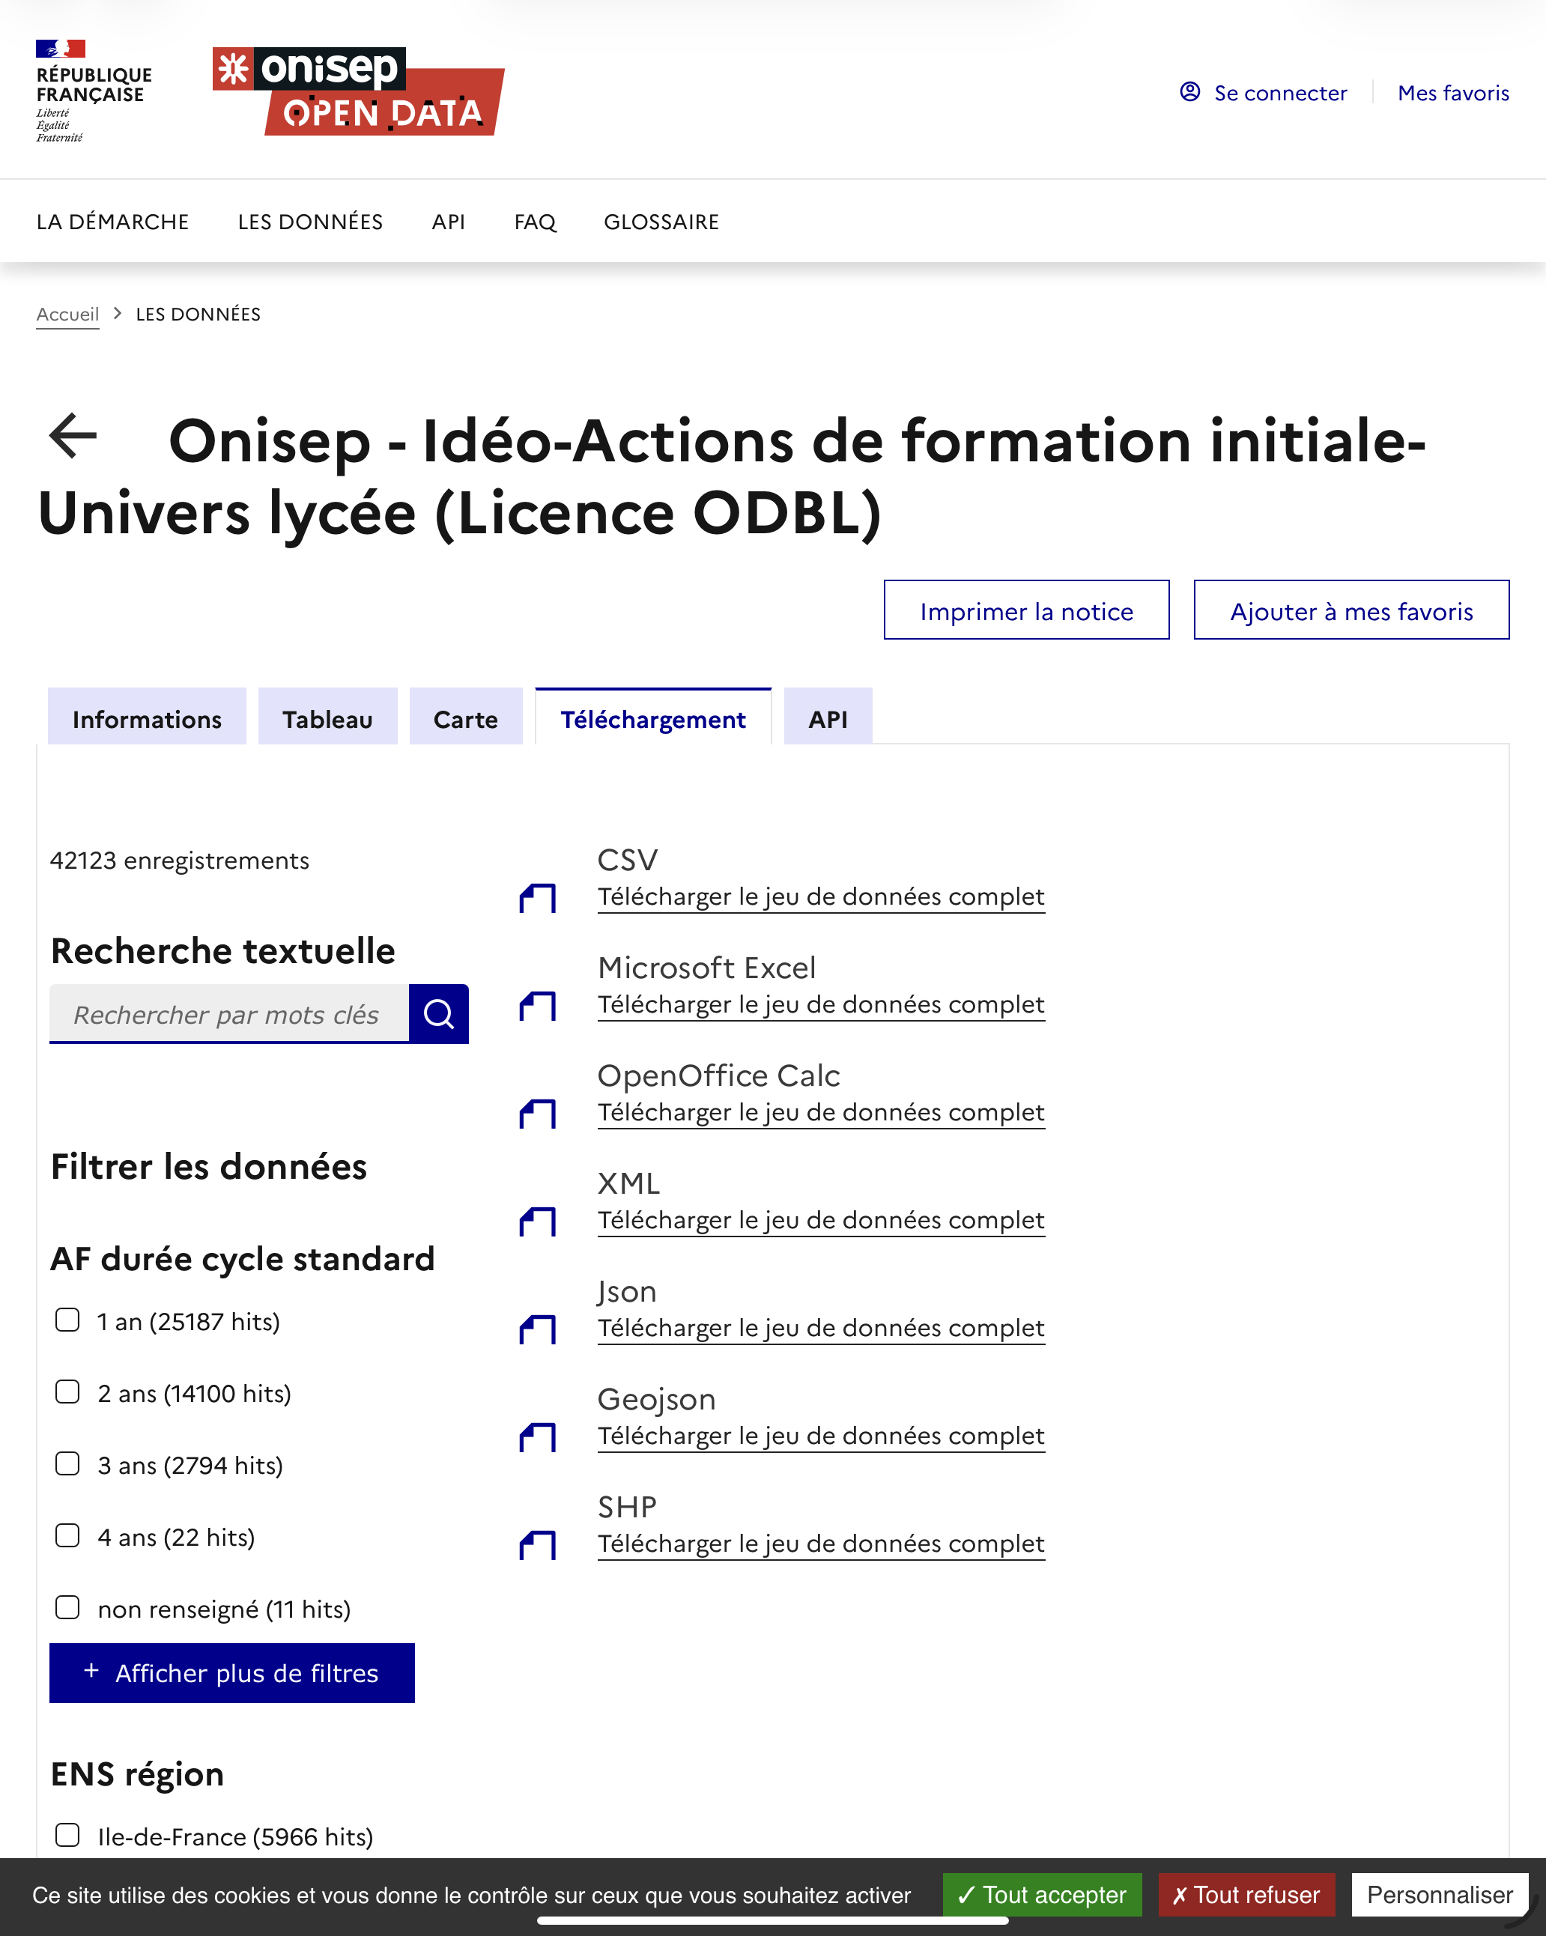Viewport: 1546px width, 1936px height.
Task: Expand 'Afficher plus de filtres'
Action: 231,1673
